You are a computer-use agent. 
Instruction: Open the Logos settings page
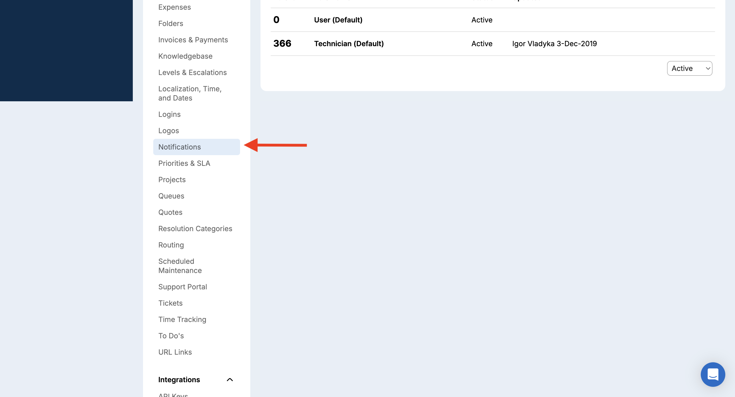[x=168, y=131]
